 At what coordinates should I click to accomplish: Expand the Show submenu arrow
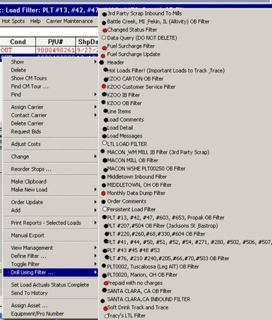[95, 62]
